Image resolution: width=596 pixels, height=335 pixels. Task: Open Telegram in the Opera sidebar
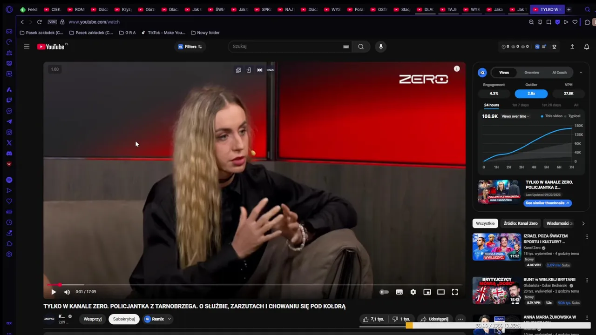pos(9,122)
